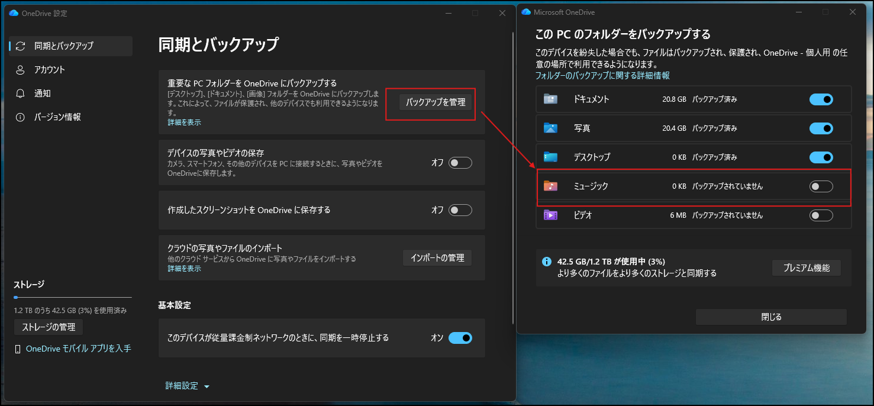Click the sync icon beside 同期とバックアップ
The width and height of the screenshot is (874, 406).
pyautogui.click(x=20, y=46)
